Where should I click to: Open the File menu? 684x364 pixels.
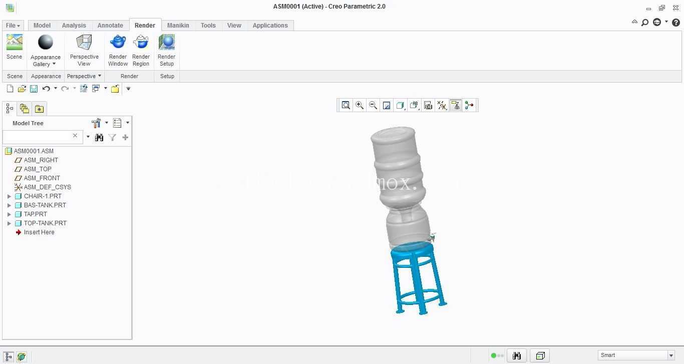13,26
